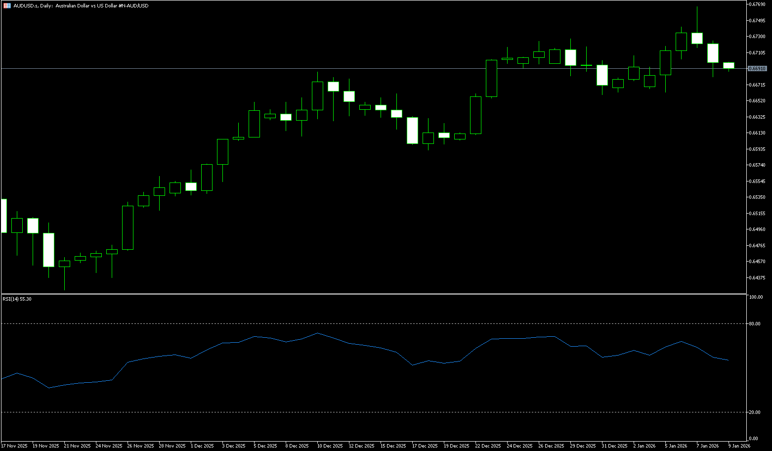Click the 20.00 RSI level label
The width and height of the screenshot is (772, 451).
tap(755, 412)
